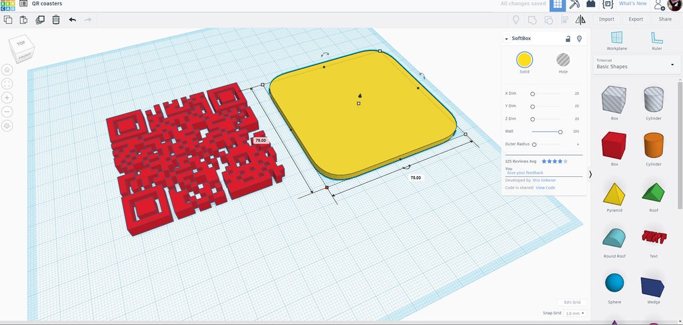Click the Outer Radius slider handle

[x=534, y=144]
